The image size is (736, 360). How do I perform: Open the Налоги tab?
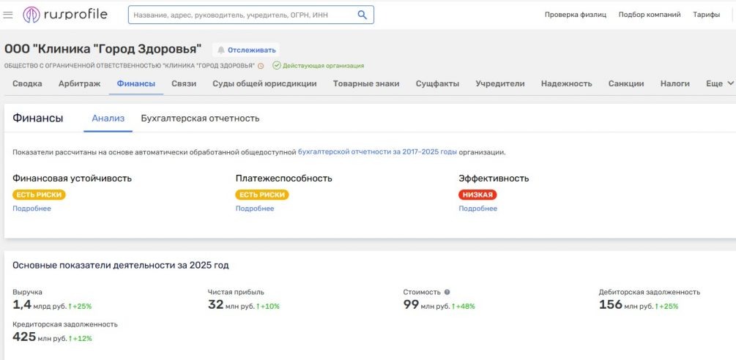(675, 84)
